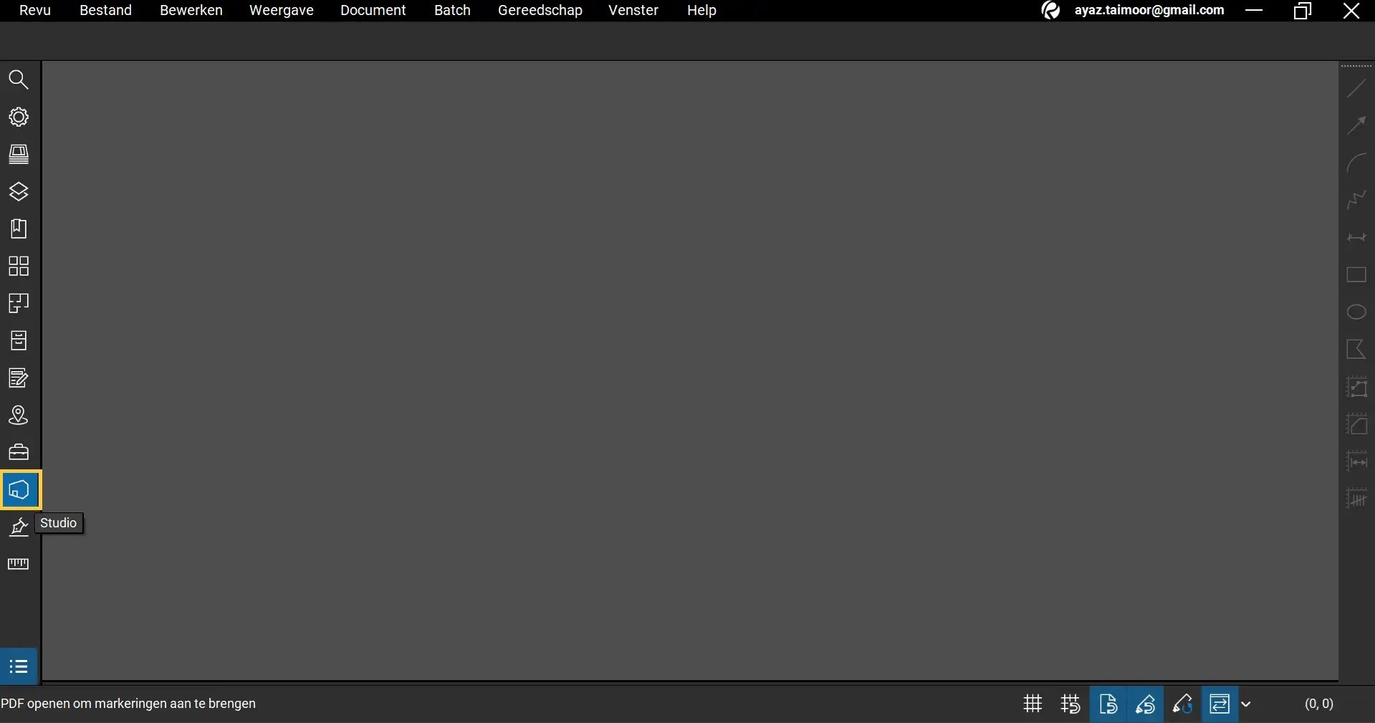Viewport: 1375px width, 723px height.
Task: Open the Properties gear panel
Action: coord(19,117)
